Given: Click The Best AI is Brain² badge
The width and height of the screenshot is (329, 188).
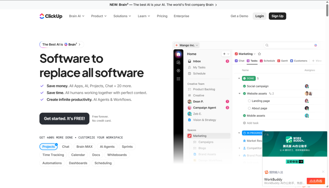Looking at the screenshot, I should (61, 45).
